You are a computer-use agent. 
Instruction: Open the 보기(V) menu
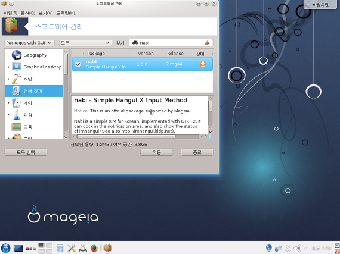[x=45, y=13]
